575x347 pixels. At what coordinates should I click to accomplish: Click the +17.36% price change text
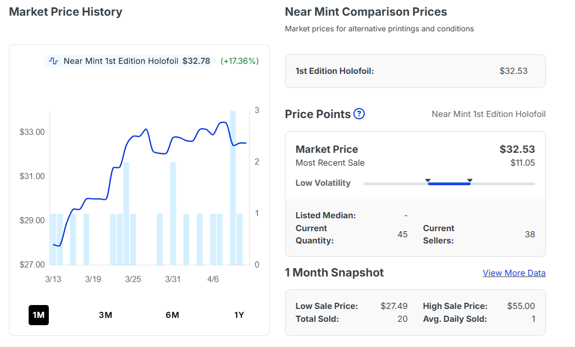click(240, 61)
